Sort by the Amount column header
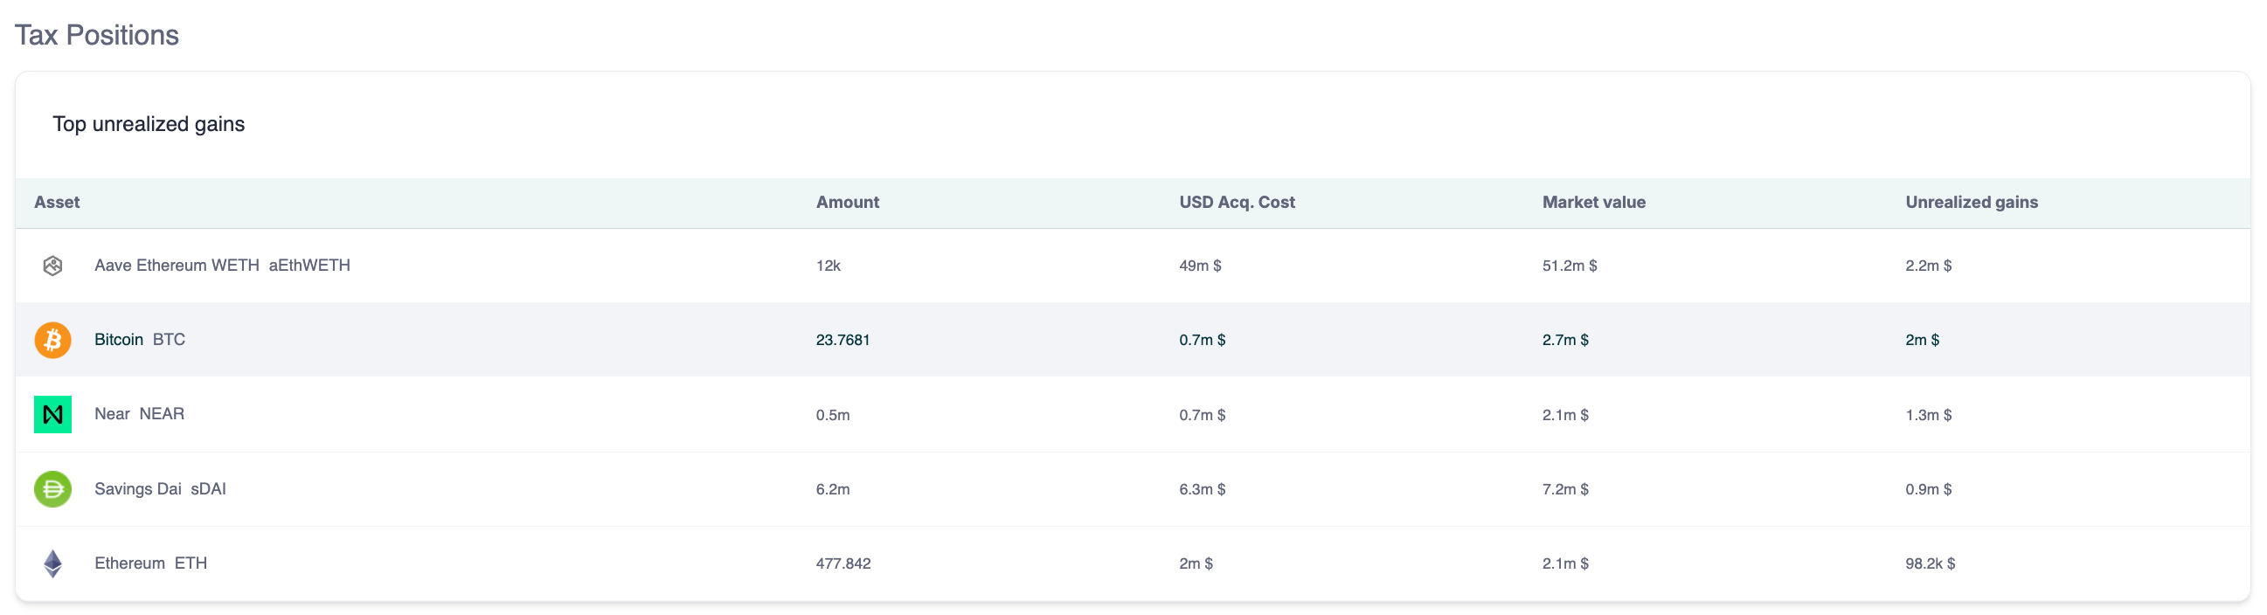 (847, 203)
